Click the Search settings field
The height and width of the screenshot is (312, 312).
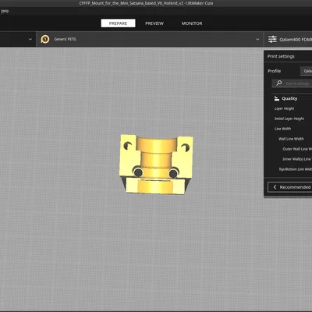click(x=292, y=83)
